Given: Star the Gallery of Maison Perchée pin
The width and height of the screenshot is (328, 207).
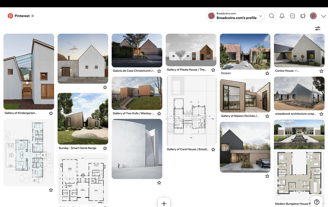Looking at the screenshot, I should [267, 116].
